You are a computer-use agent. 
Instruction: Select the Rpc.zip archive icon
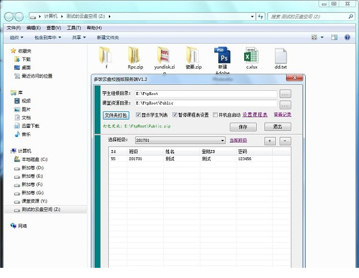point(134,55)
